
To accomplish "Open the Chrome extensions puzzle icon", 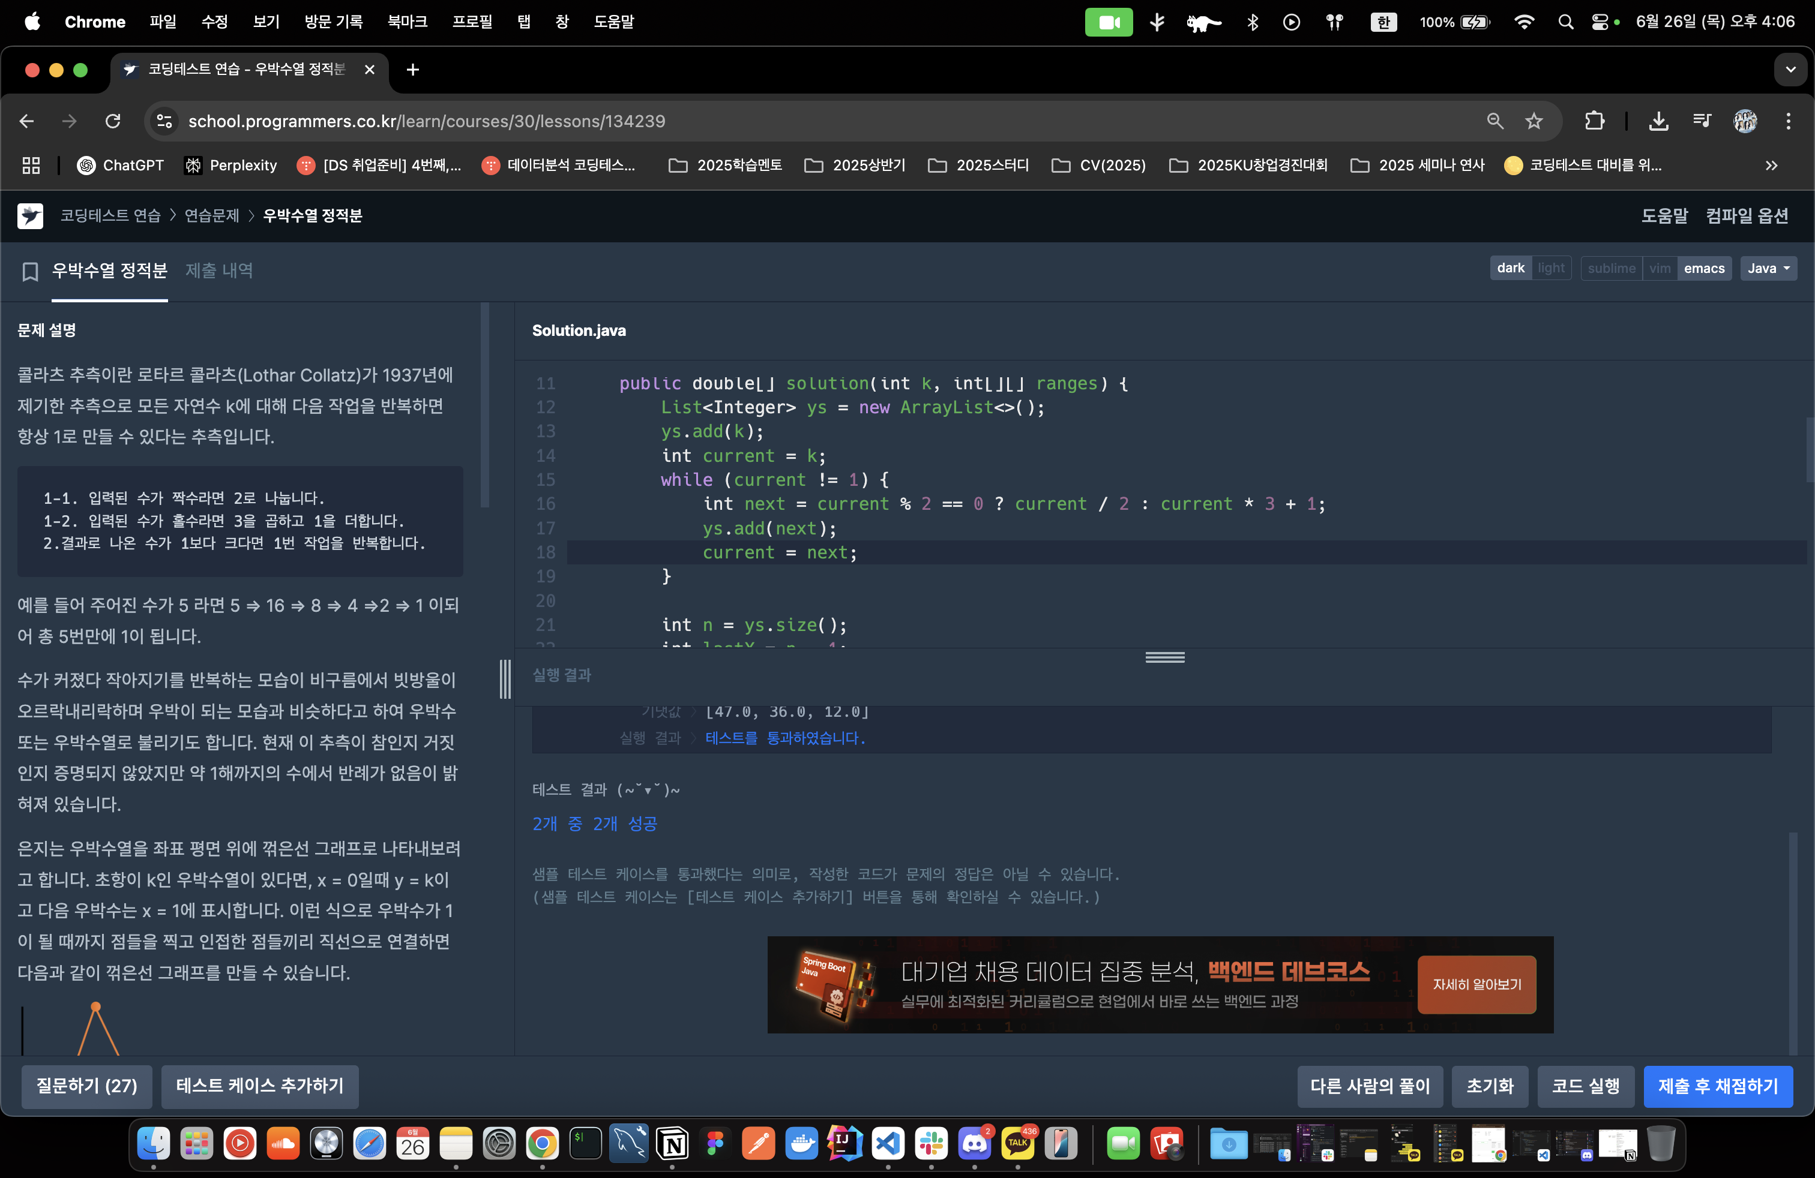I will coord(1595,121).
